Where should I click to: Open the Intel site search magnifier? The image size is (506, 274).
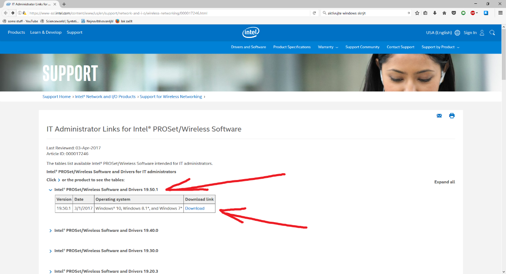coord(492,33)
